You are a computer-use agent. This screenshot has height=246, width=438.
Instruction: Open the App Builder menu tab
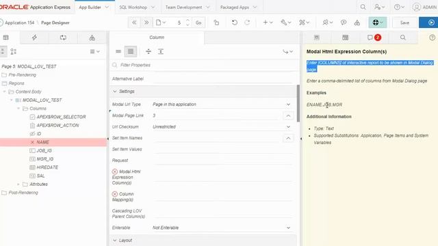94,8
